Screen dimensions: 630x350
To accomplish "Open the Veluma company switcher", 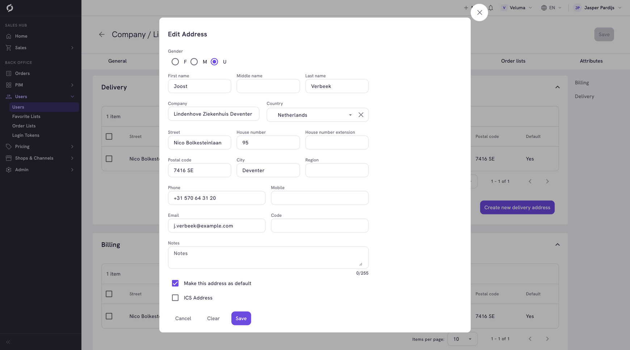I will tap(517, 8).
